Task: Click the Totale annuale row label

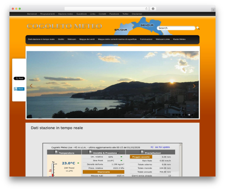Action: 145,172
